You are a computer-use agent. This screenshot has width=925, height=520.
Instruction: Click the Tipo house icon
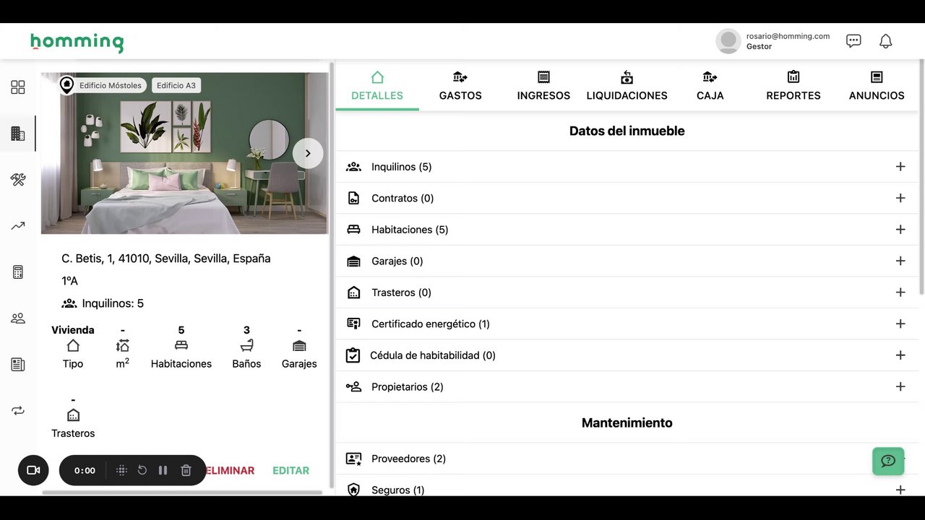[x=73, y=346]
